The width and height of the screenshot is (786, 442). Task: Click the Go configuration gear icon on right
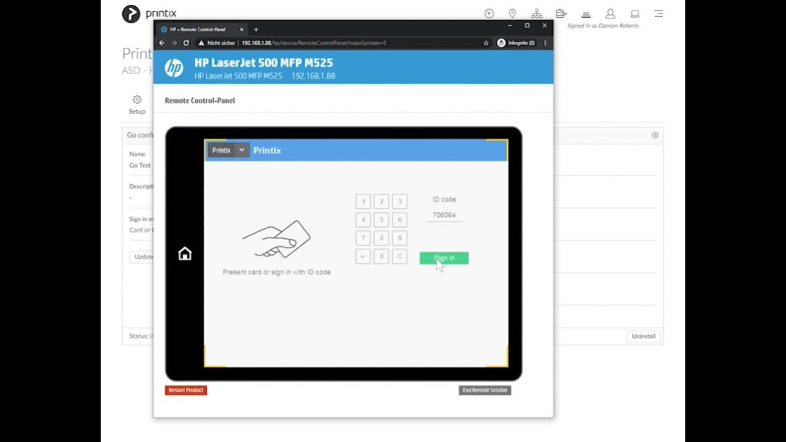click(x=655, y=135)
